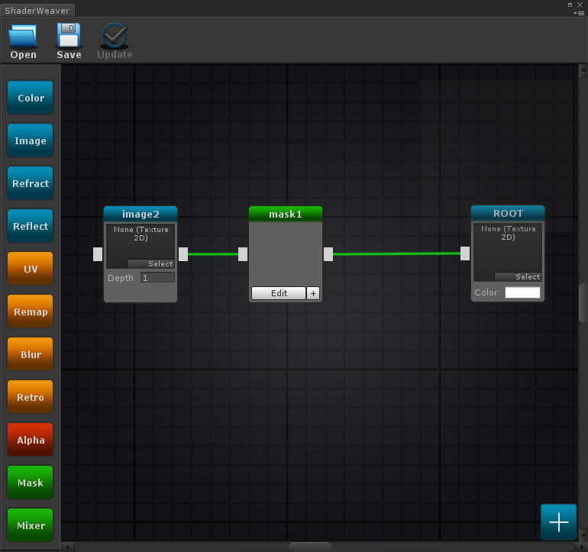
Task: Add a Refract node from sidebar
Action: tap(31, 183)
